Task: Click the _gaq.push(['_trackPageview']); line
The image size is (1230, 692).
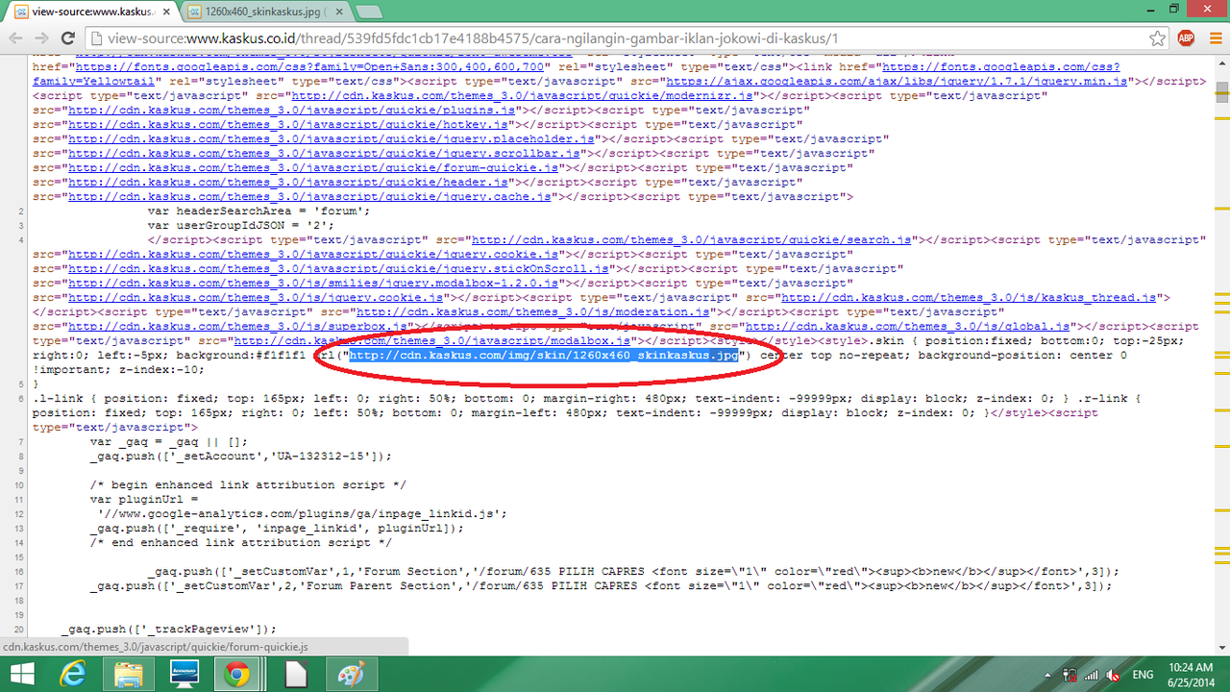Action: point(168,630)
